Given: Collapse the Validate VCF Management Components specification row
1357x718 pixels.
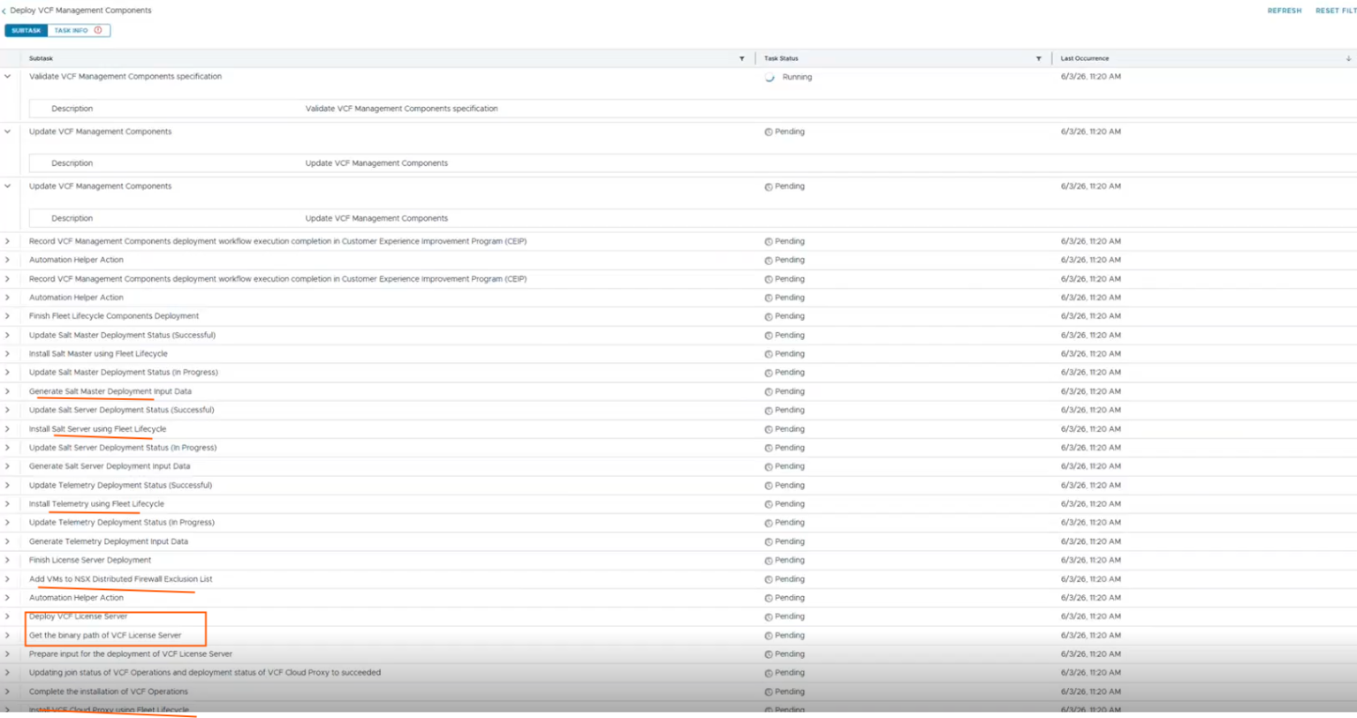Looking at the screenshot, I should coord(8,77).
